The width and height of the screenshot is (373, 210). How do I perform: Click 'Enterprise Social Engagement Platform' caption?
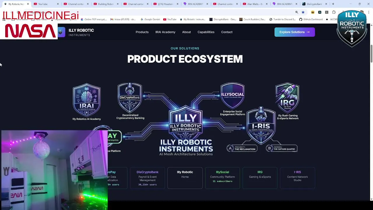pos(233,113)
